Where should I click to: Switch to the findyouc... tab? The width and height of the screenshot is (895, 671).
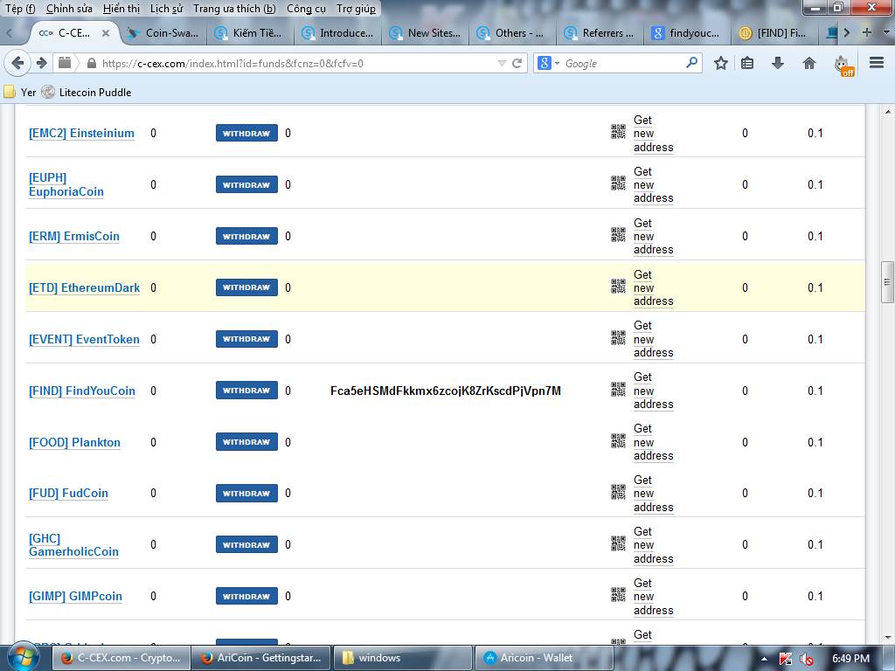(688, 33)
